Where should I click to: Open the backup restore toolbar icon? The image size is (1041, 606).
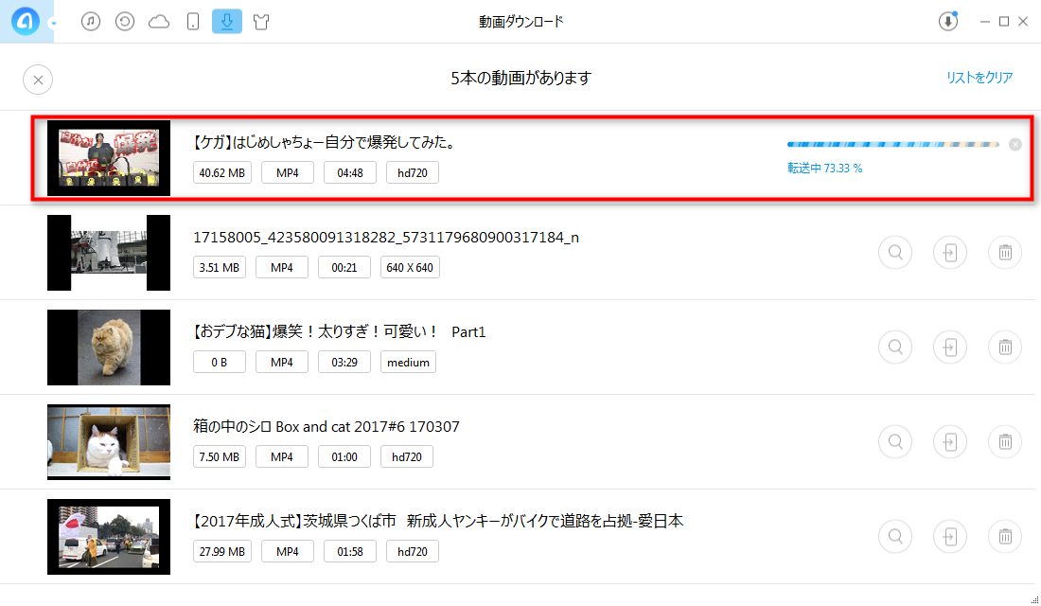(125, 22)
